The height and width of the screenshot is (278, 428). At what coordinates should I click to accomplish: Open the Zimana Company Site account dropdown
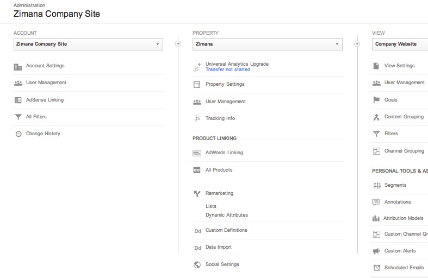click(x=88, y=44)
